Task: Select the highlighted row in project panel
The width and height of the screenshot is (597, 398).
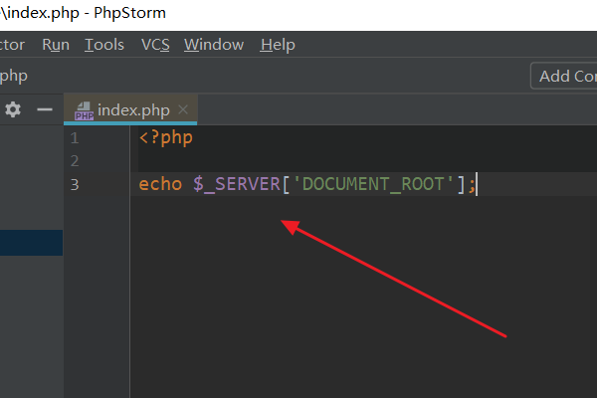Action: [x=31, y=243]
